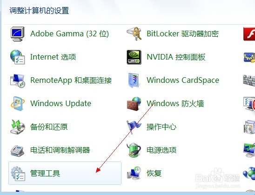Screen dimensions: 255x195
Task: Click the NVIDIA 控制面板 icon
Action: coord(134,57)
